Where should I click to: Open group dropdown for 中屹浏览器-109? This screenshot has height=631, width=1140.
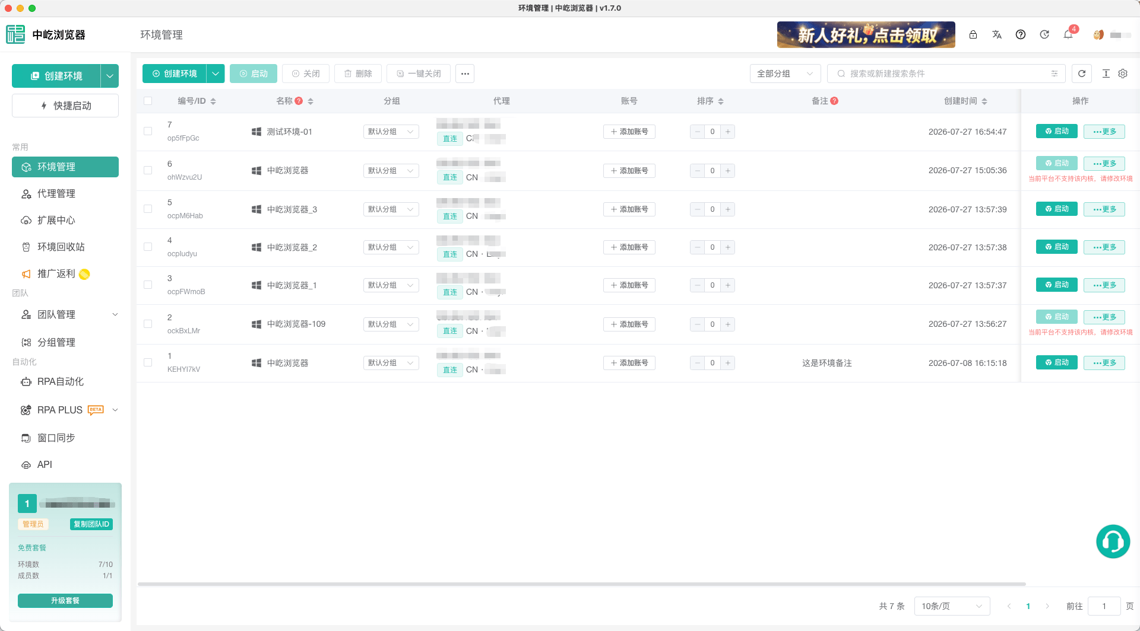tap(391, 324)
